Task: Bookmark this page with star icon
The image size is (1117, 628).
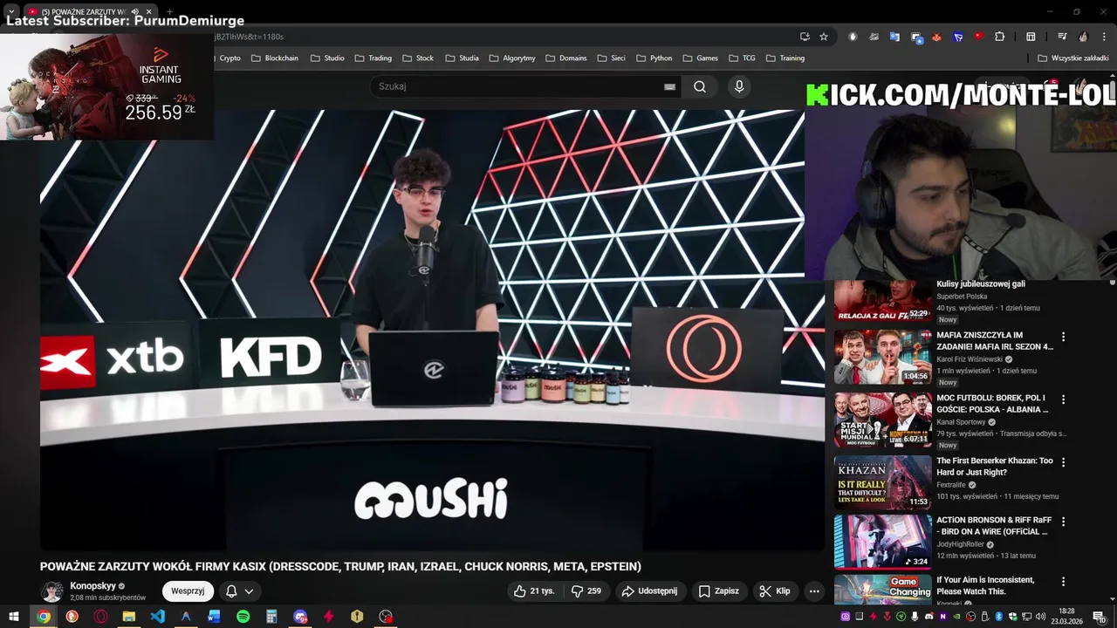Action: tap(824, 37)
